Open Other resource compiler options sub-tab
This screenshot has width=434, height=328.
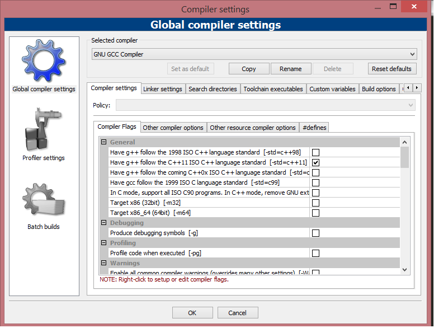253,128
